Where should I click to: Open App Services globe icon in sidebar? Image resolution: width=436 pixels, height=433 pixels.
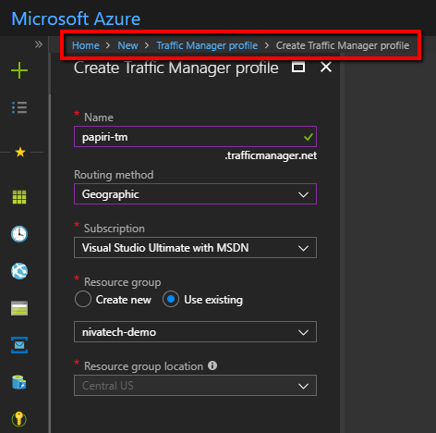(x=19, y=271)
